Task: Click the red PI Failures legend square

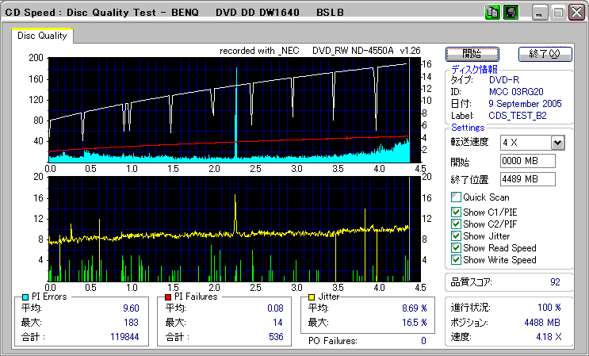Action: coord(168,297)
